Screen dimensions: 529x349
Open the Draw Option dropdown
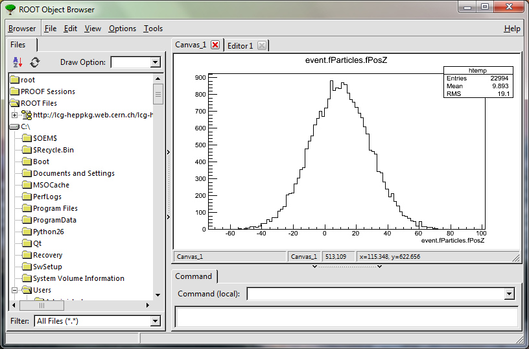coord(155,62)
